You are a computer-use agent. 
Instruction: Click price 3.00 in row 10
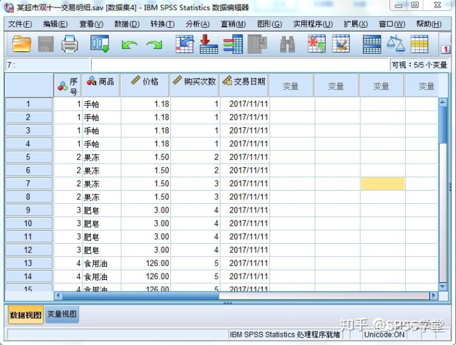(x=145, y=223)
